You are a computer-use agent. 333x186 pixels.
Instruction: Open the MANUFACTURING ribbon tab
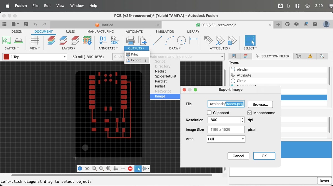100,32
